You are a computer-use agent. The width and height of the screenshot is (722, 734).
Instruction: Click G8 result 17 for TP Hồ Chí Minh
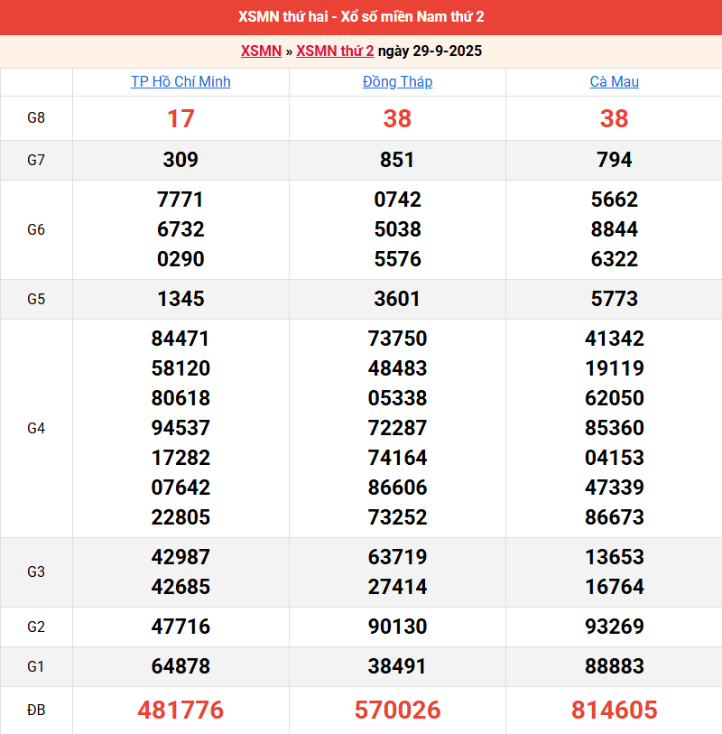click(180, 118)
